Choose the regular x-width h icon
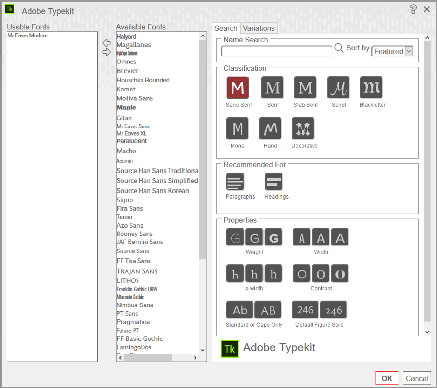 click(254, 273)
